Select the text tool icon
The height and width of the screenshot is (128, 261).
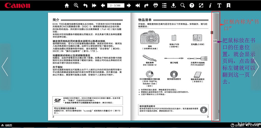pos(219,5)
